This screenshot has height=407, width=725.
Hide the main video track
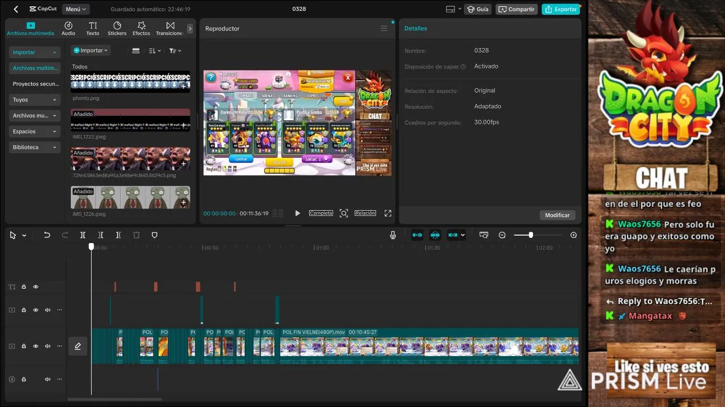tap(36, 346)
